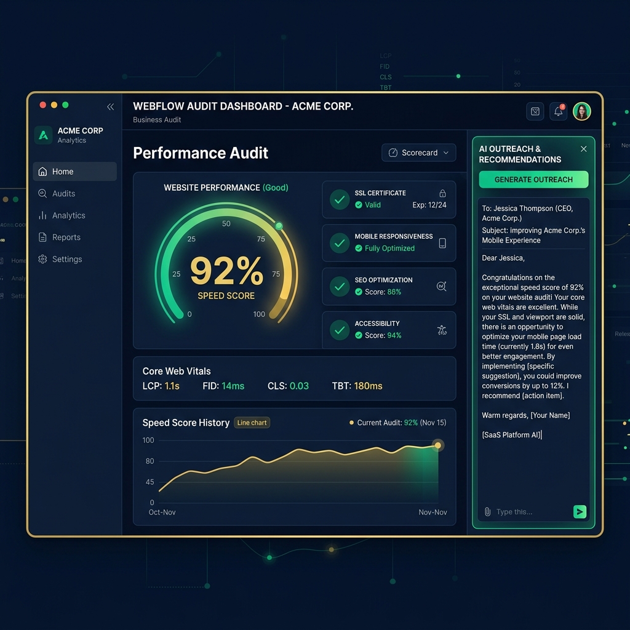Click the Settings gear icon
Viewport: 630px width, 630px height.
pyautogui.click(x=42, y=259)
